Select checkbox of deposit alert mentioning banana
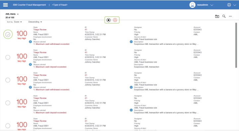Screen dimensions: 239x131 coord(8,103)
